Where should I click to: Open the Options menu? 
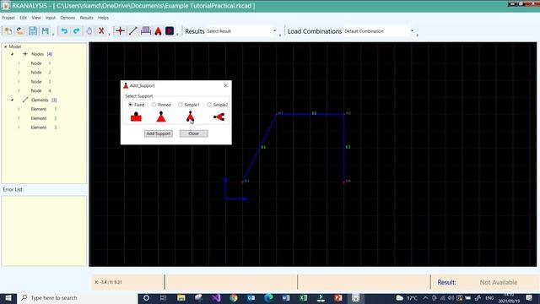point(67,18)
